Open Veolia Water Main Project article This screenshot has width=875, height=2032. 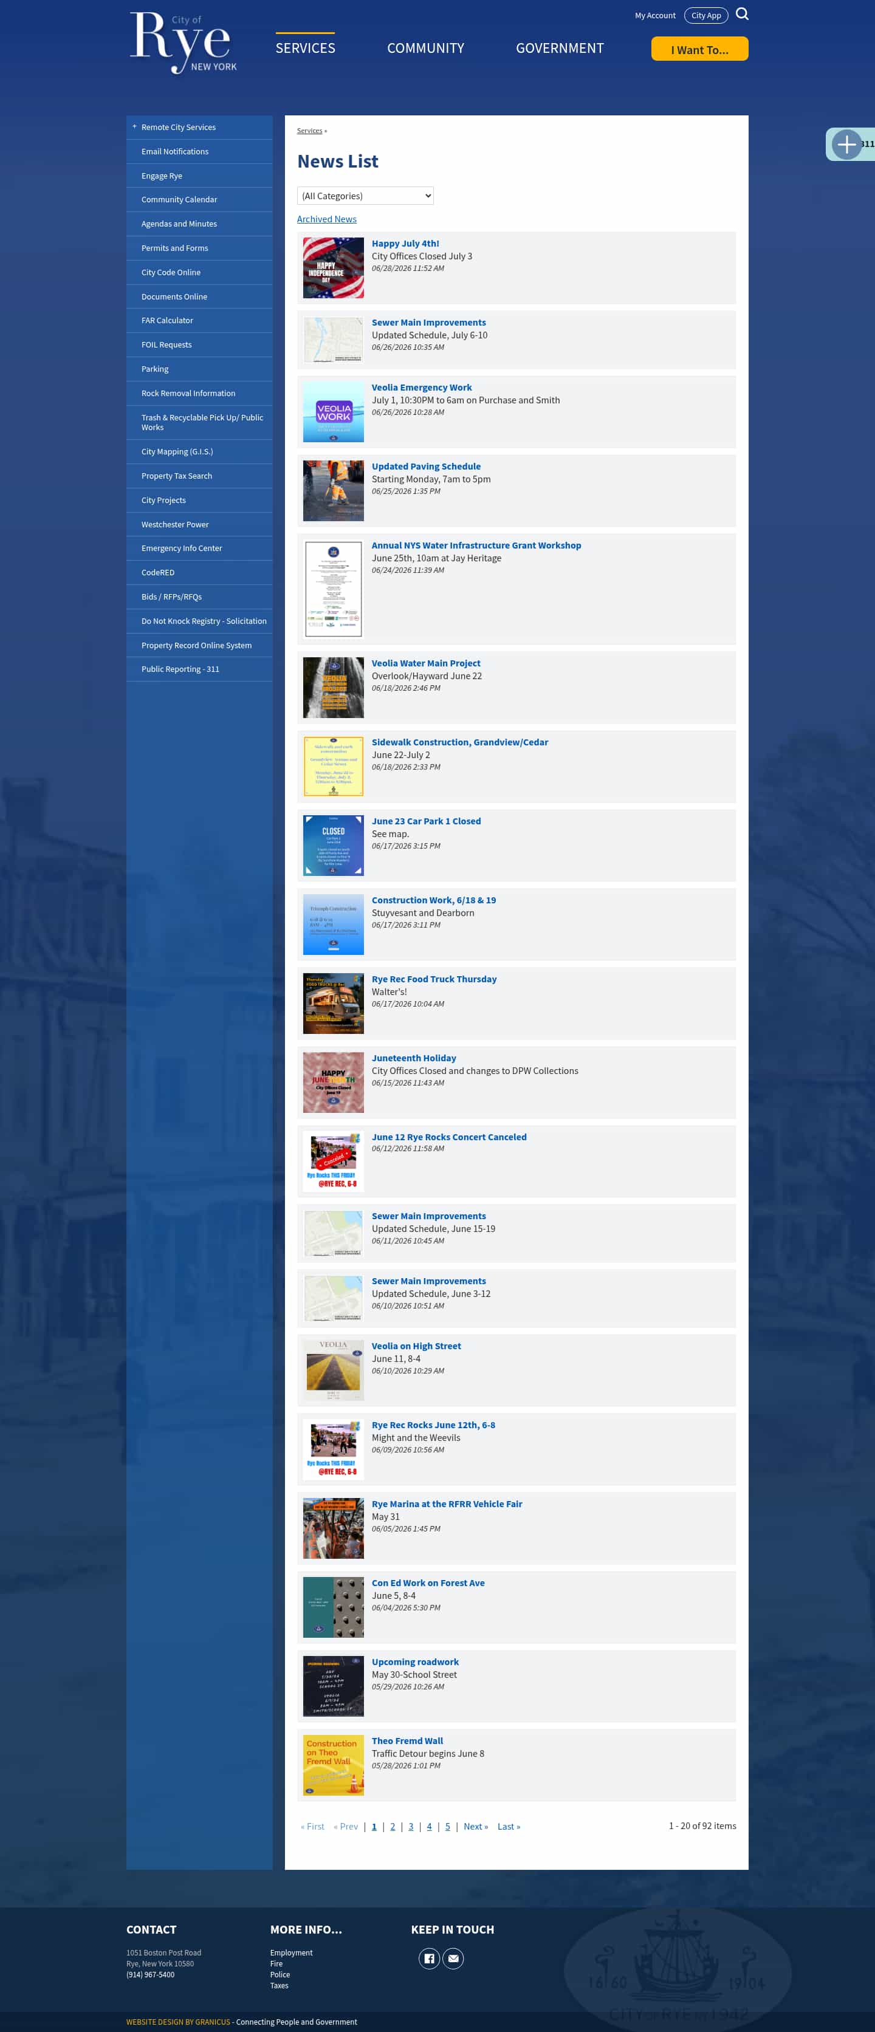tap(426, 663)
